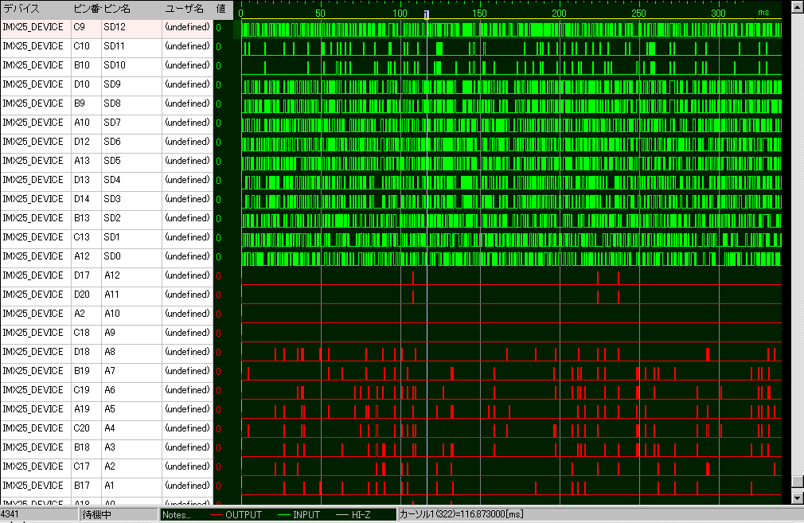Image resolution: width=804 pixels, height=523 pixels.
Task: Click the value cell of the SD7 row
Action: [219, 123]
